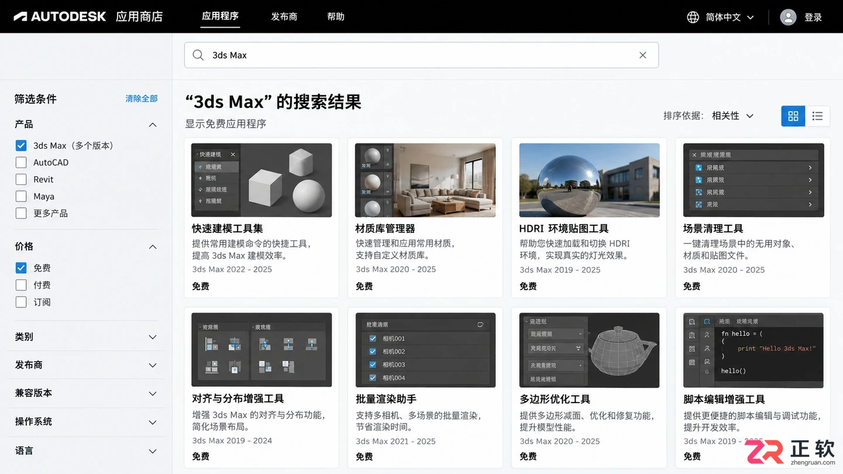Collapse the 产品 filter section

(153, 125)
